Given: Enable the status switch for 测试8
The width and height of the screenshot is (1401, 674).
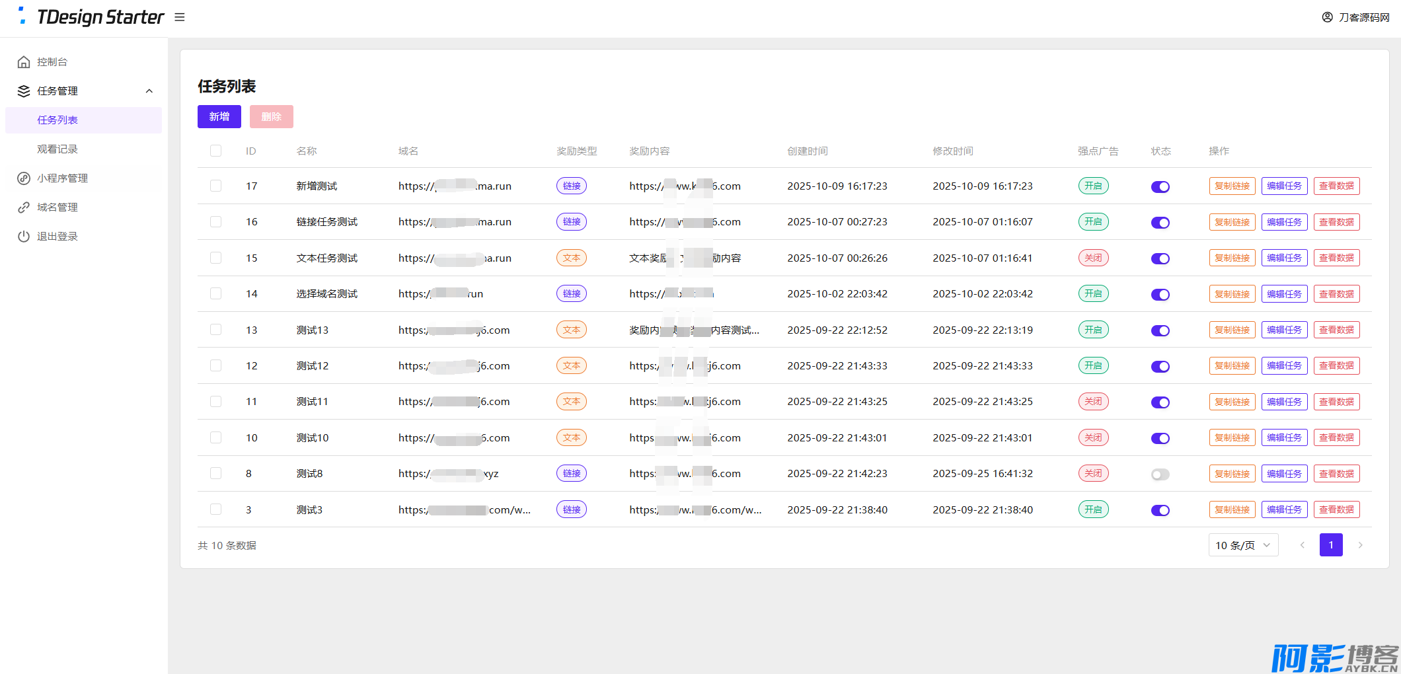Looking at the screenshot, I should pos(1160,474).
